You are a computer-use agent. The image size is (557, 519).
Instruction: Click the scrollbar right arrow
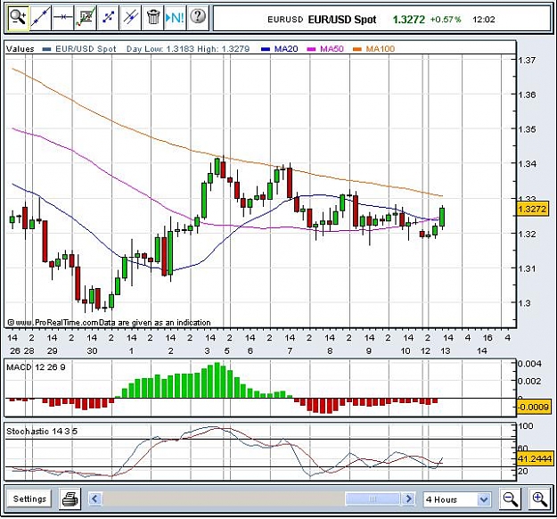(408, 498)
